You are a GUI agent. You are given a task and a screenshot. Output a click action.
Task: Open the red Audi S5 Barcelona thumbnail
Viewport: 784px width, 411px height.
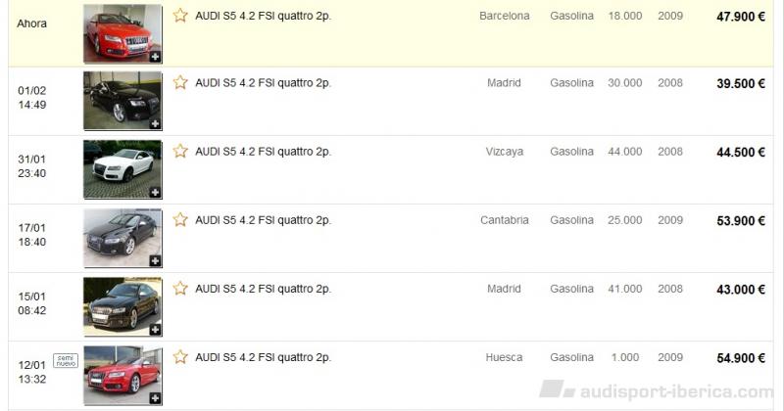point(122,34)
